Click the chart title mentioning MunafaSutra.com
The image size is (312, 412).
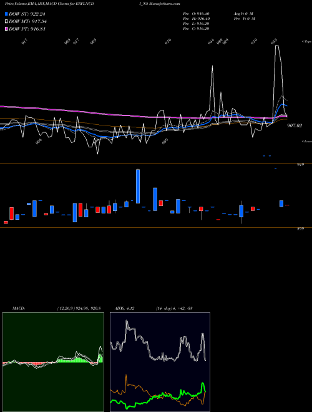(92, 4)
